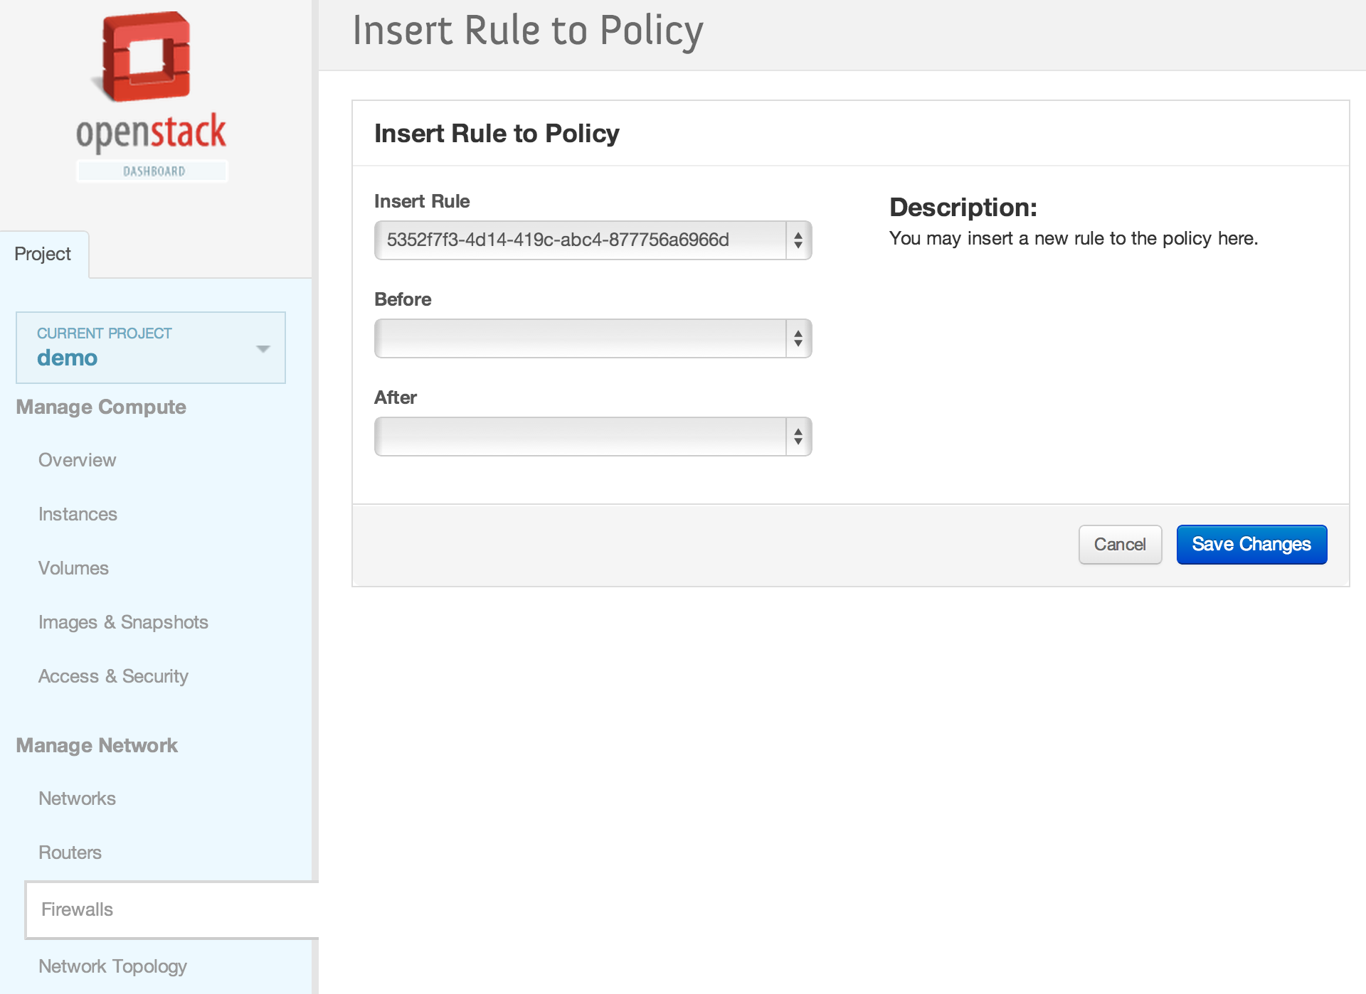The width and height of the screenshot is (1366, 994).
Task: Open the Insert Rule select box
Action: pos(580,240)
